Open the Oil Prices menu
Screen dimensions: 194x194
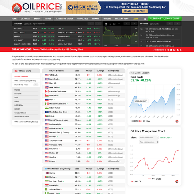coord(25,19)
